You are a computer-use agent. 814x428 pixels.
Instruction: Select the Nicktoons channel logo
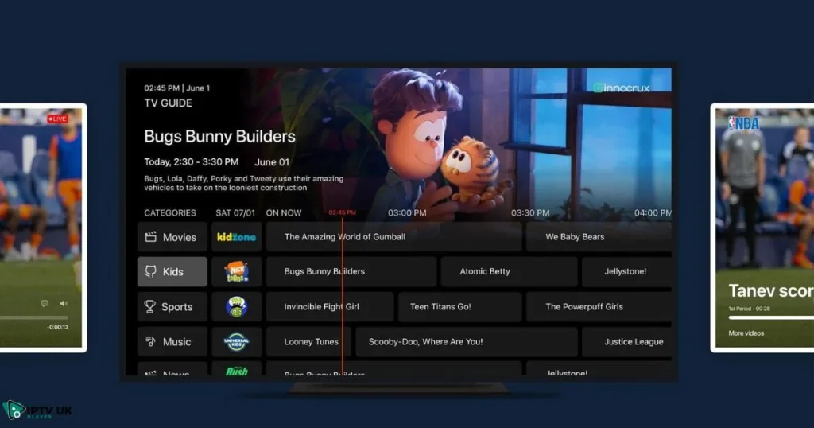(x=236, y=271)
